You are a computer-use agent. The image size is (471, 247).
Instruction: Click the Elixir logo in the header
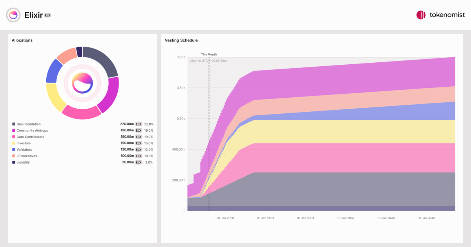click(13, 15)
